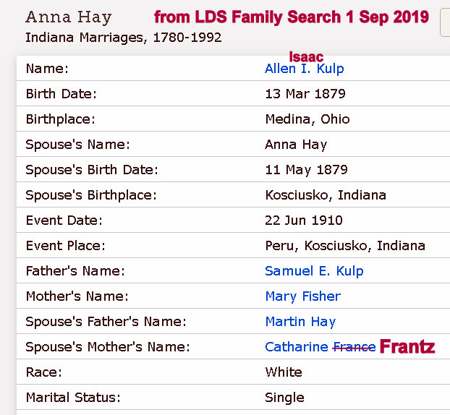Click the Medina, Ohio birthplace value
The width and height of the screenshot is (450, 415).
point(307,119)
